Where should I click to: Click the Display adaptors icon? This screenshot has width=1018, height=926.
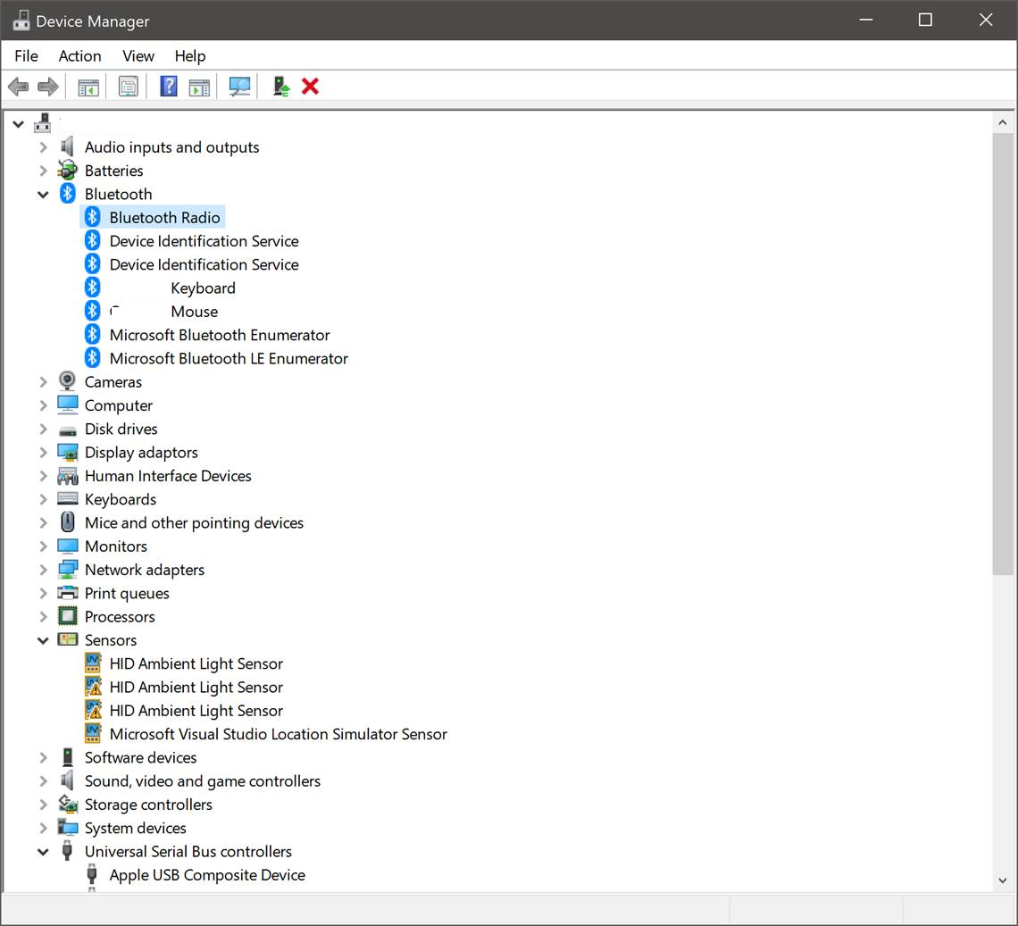tap(68, 452)
